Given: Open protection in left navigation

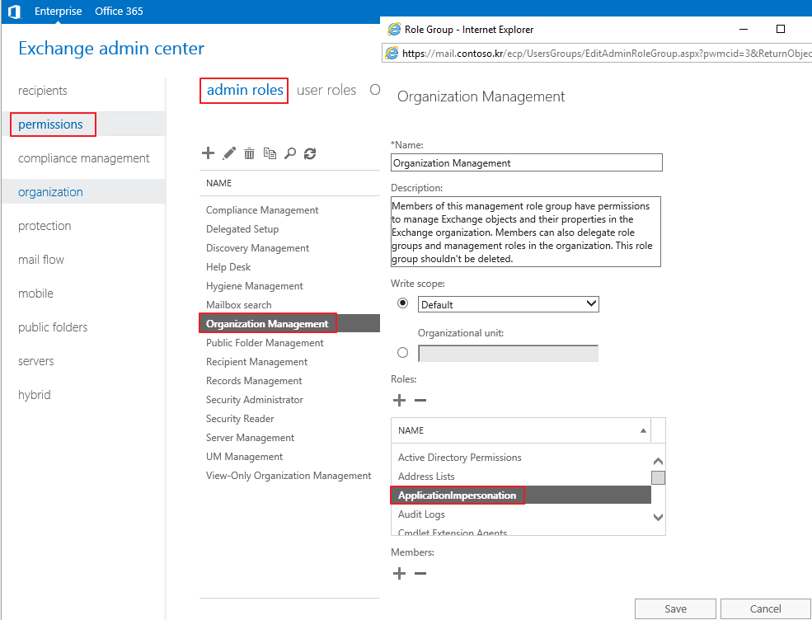Looking at the screenshot, I should [x=45, y=226].
